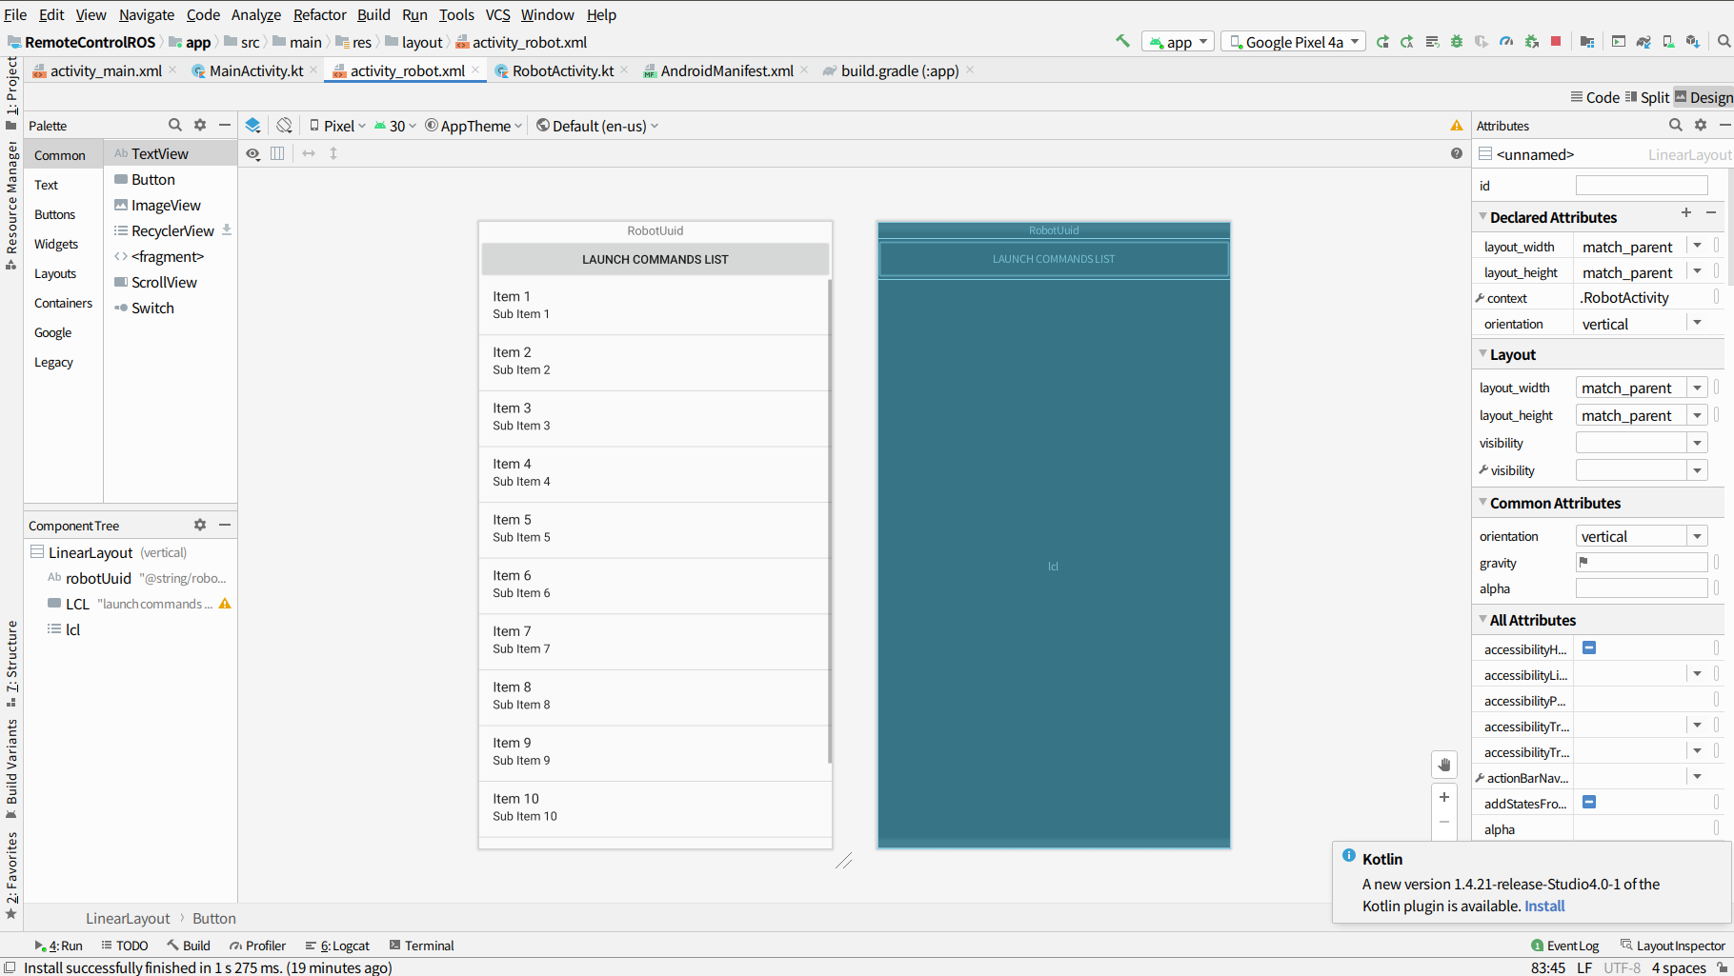Click the Make Project hammer icon
Viewport: 1734px width, 976px height.
pyautogui.click(x=1123, y=41)
